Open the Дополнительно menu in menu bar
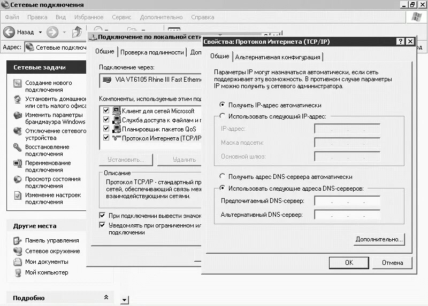This screenshot has width=428, height=306. 161,17
